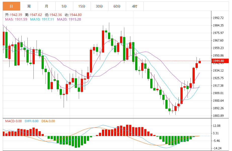Click the 3.31 MACD axis label

(216, 133)
